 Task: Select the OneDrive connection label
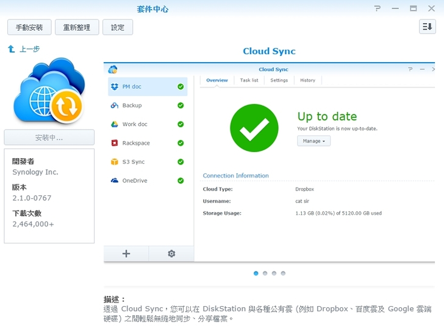point(135,181)
